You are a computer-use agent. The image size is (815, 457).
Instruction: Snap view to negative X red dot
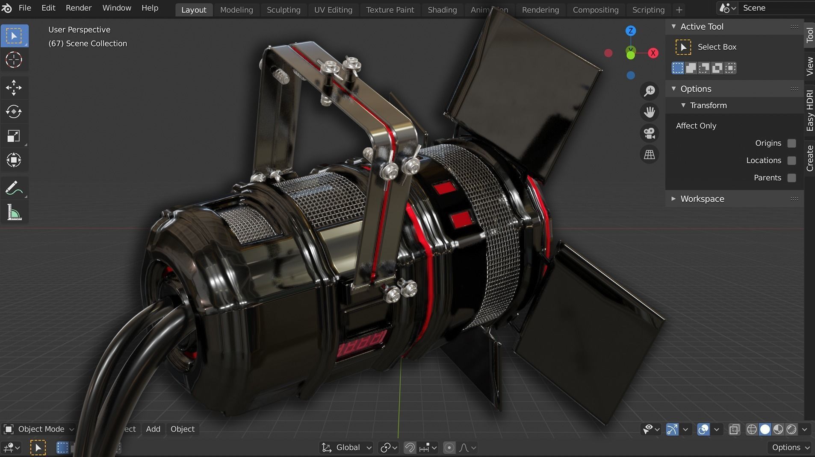click(x=608, y=53)
